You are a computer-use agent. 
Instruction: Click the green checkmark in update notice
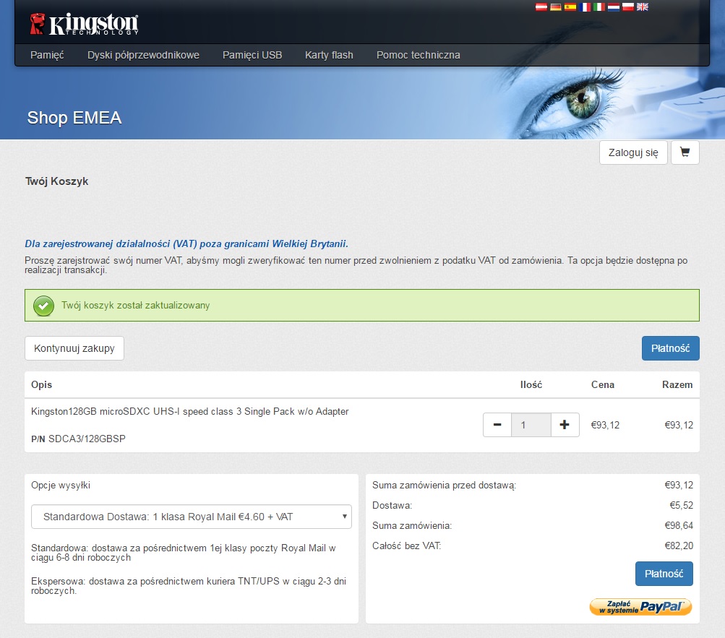[x=43, y=306]
